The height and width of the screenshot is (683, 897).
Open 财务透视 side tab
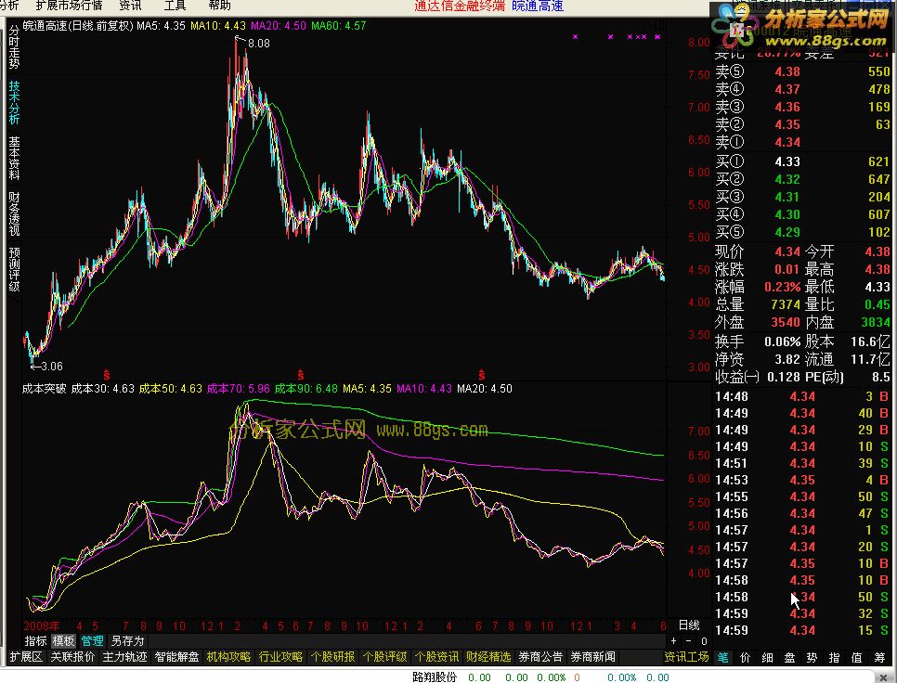[x=14, y=213]
